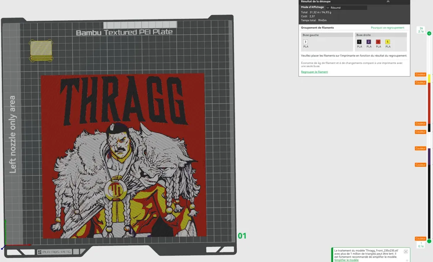Click the topmost Couleur marker beside the yellow segment
This screenshot has width=433, height=262.
(x=420, y=74)
